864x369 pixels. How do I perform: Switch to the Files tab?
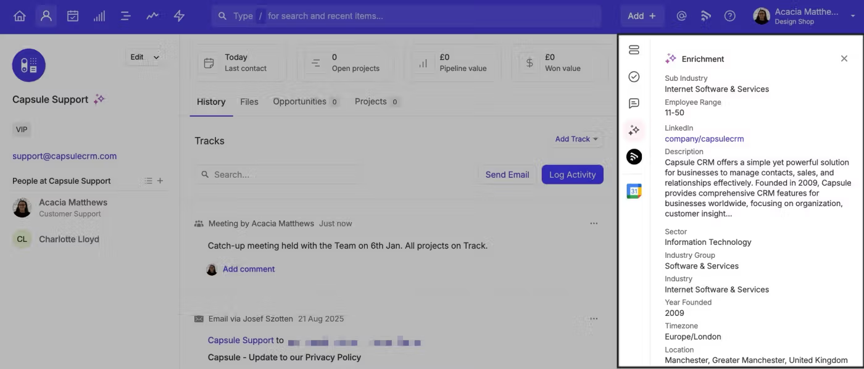tap(249, 102)
